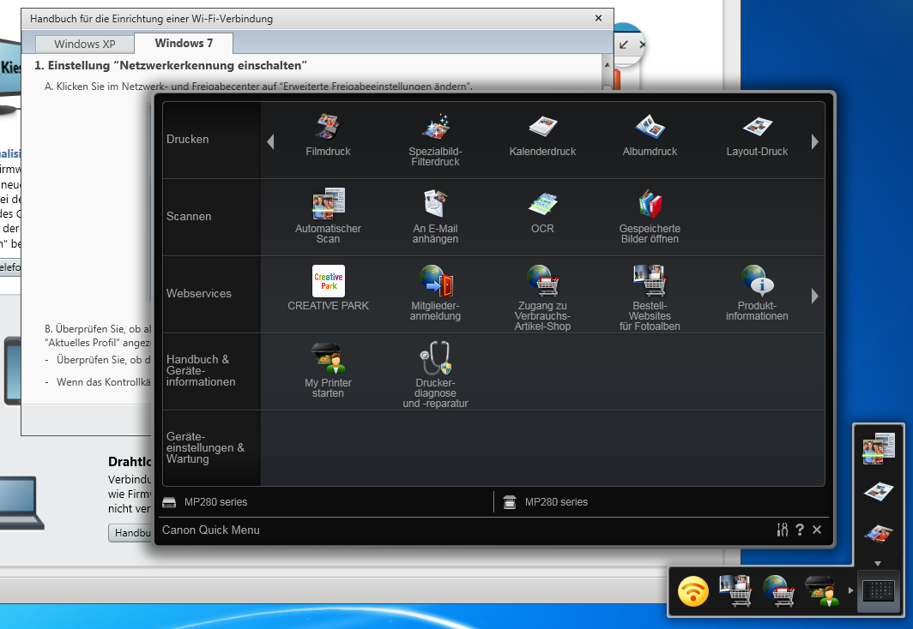
Task: Open Druckerdiagnose und -reparatur
Action: coord(435,374)
